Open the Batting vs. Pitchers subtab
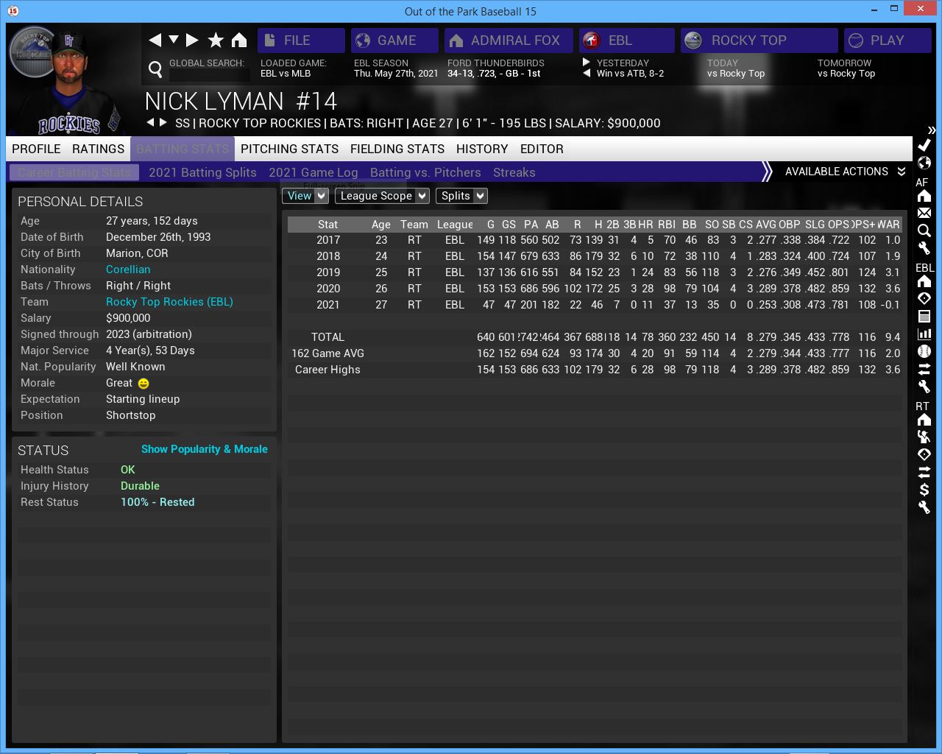Viewport: 942px width, 754px height. [x=425, y=172]
